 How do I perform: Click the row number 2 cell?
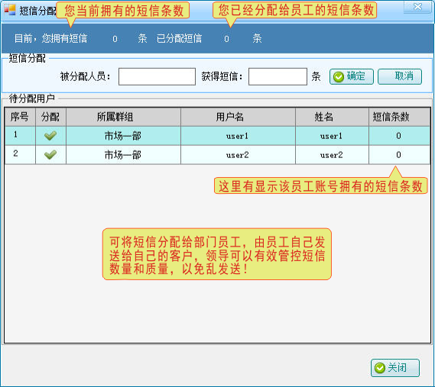coord(20,155)
